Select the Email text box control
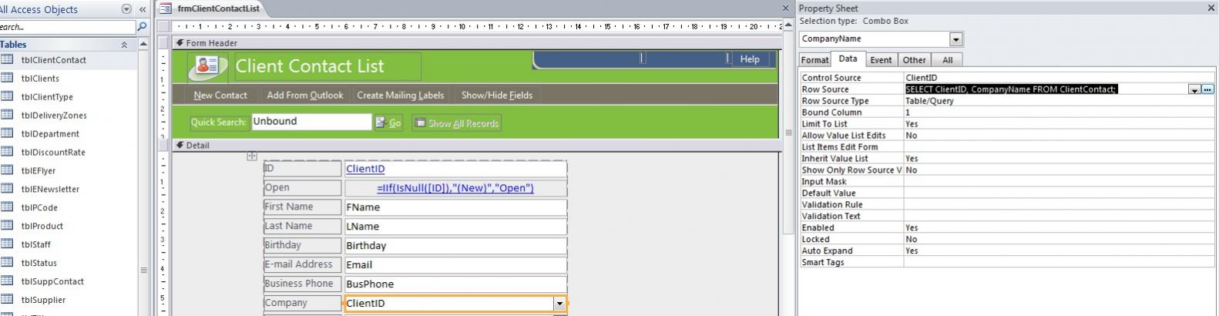This screenshot has width=1219, height=316. tap(455, 264)
